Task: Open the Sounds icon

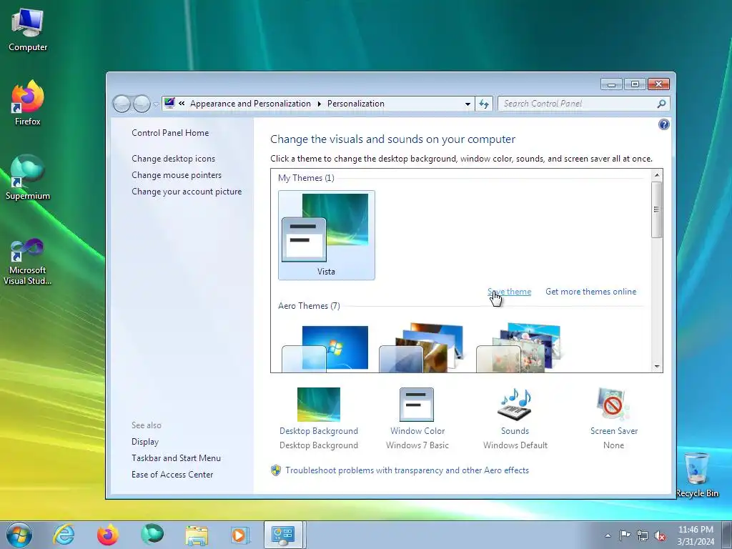Action: (x=515, y=405)
